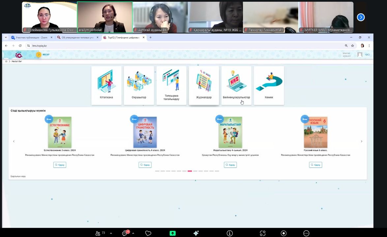
Task: Click Zoom share screen green icon
Action: (172, 233)
